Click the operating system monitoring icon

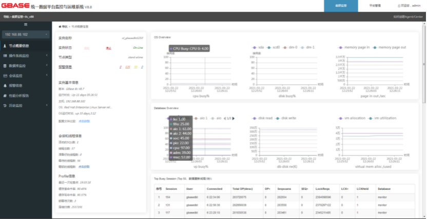click(x=5, y=56)
